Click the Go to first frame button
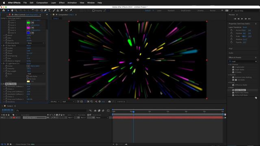 [x=235, y=19]
